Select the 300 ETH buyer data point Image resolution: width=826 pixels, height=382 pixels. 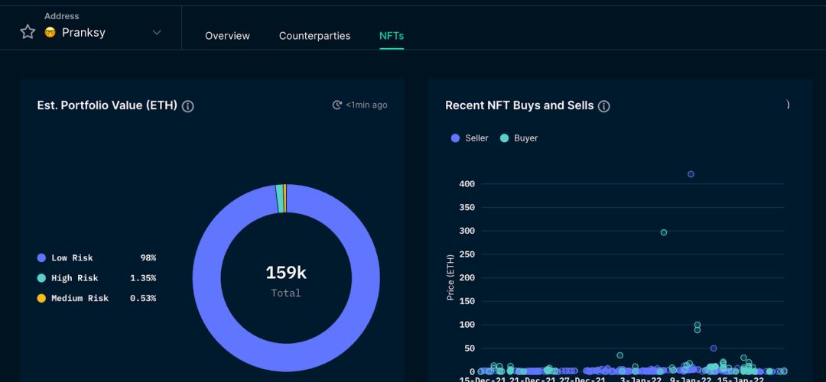click(664, 232)
